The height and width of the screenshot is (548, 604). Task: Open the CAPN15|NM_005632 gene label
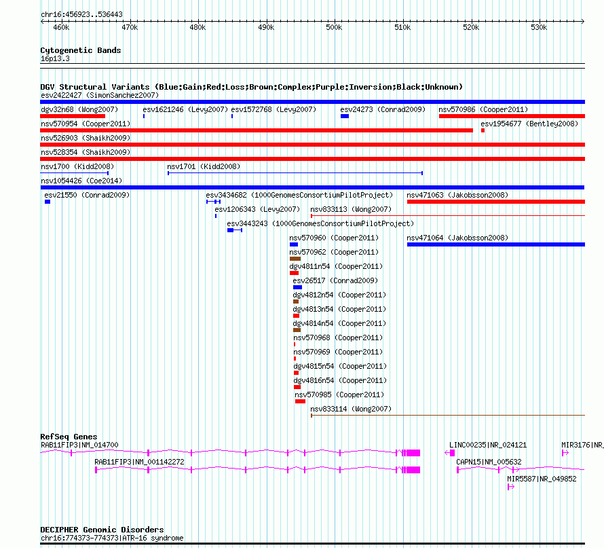point(489,462)
